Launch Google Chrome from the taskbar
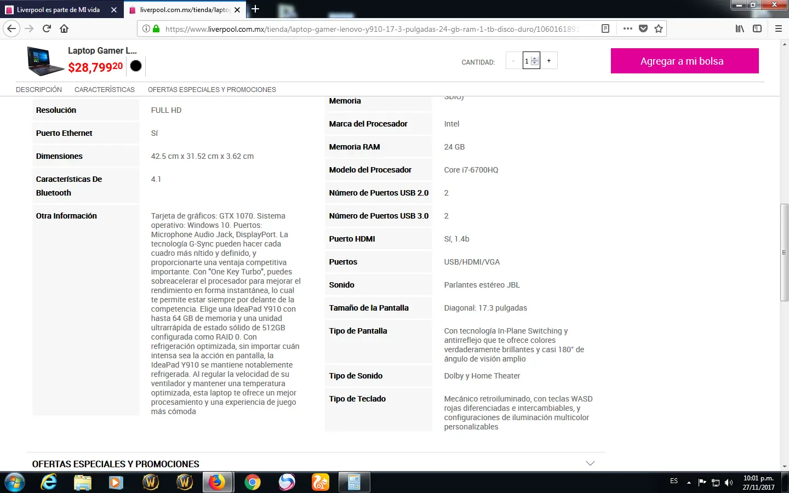Viewport: 789px width, 493px height. coord(253,482)
